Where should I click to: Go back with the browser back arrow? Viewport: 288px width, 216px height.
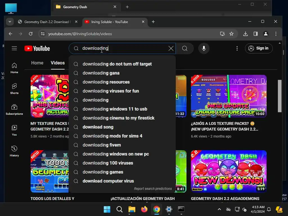coord(10,34)
